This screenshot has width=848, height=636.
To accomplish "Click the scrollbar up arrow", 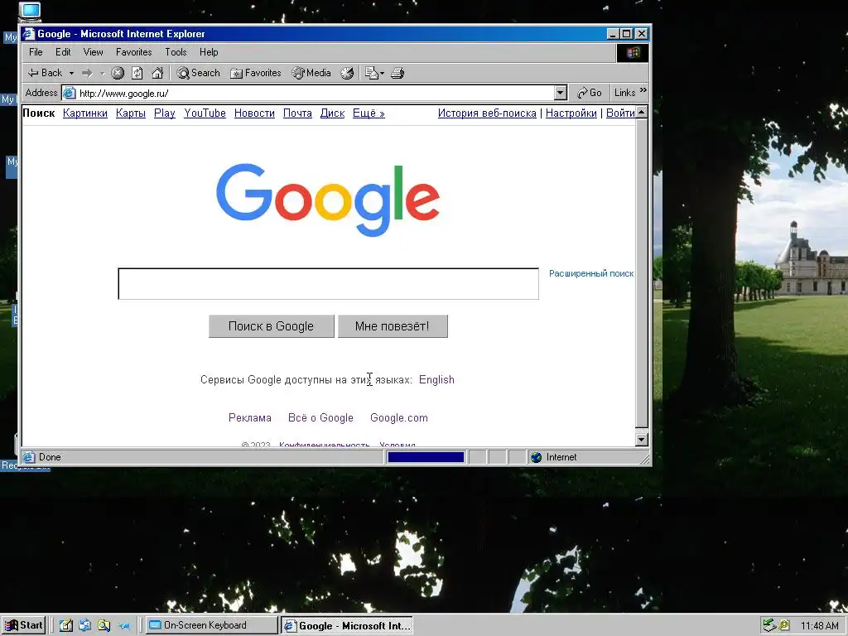I will pyautogui.click(x=642, y=112).
